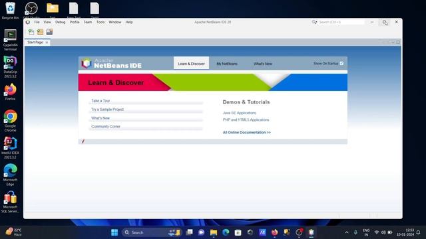Maximize the editor window group button
The image size is (426, 239).
398,42
